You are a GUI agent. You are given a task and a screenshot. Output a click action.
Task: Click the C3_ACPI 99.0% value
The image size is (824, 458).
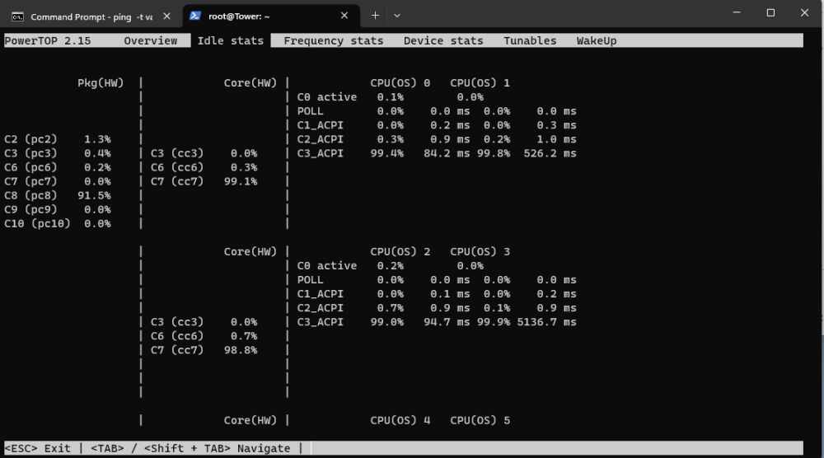(x=386, y=322)
